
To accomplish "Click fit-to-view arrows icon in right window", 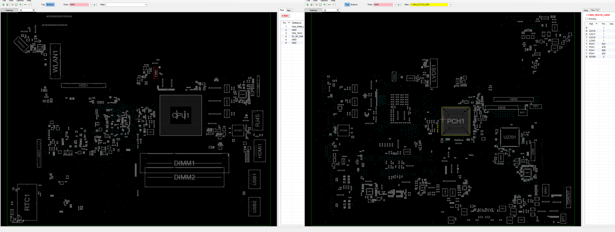I will [x=320, y=5].
